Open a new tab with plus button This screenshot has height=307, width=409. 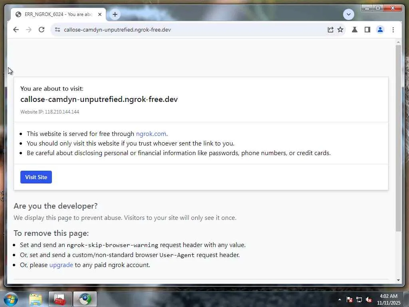(x=115, y=14)
